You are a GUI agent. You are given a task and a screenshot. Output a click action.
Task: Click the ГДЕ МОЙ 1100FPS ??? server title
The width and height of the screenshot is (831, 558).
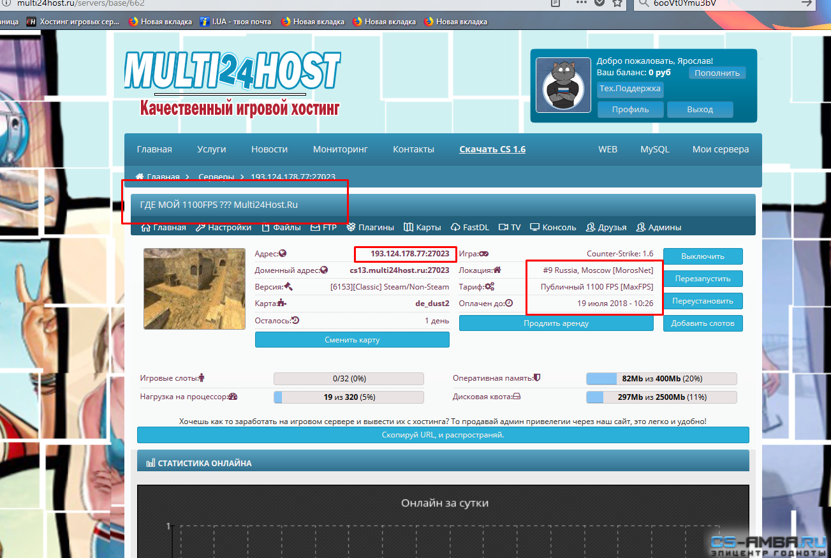[x=219, y=205]
